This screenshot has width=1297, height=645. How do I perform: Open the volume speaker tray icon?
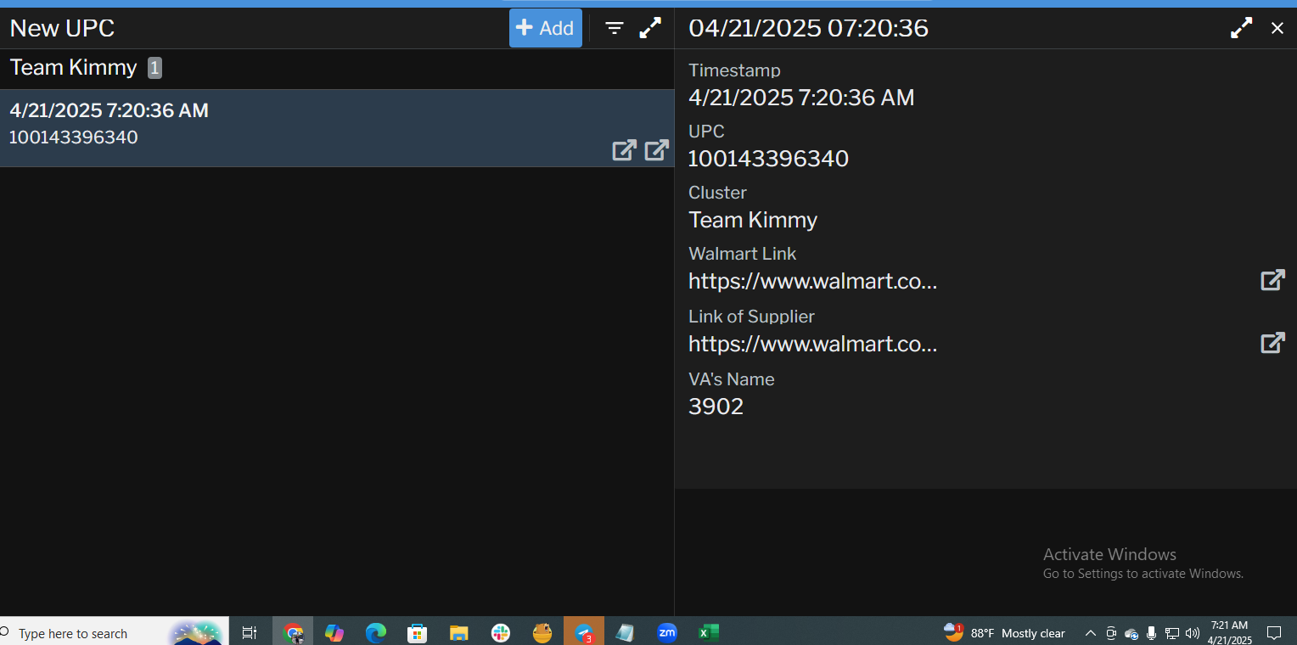[1193, 633]
